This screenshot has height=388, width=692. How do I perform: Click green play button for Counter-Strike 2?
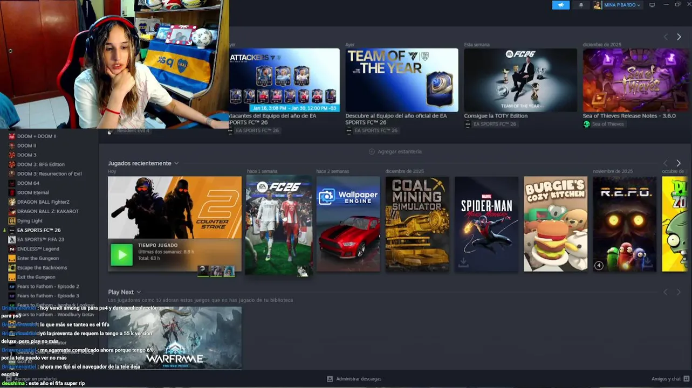pos(121,255)
